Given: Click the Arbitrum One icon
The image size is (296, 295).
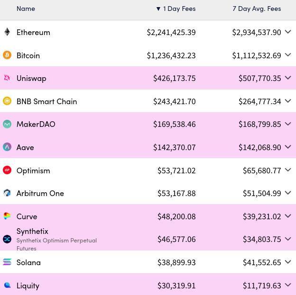Looking at the screenshot, I should pyautogui.click(x=7, y=193).
